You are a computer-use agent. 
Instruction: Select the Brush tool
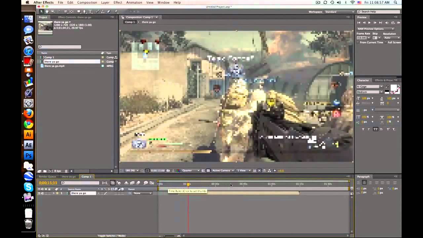tap(98, 12)
